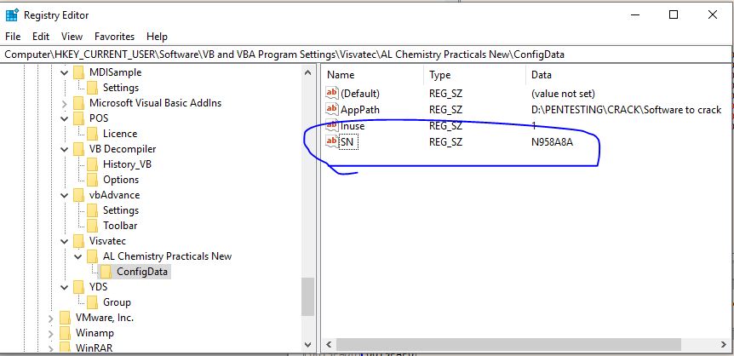Select the YDS folder icon
The width and height of the screenshot is (734, 356).
point(78,287)
